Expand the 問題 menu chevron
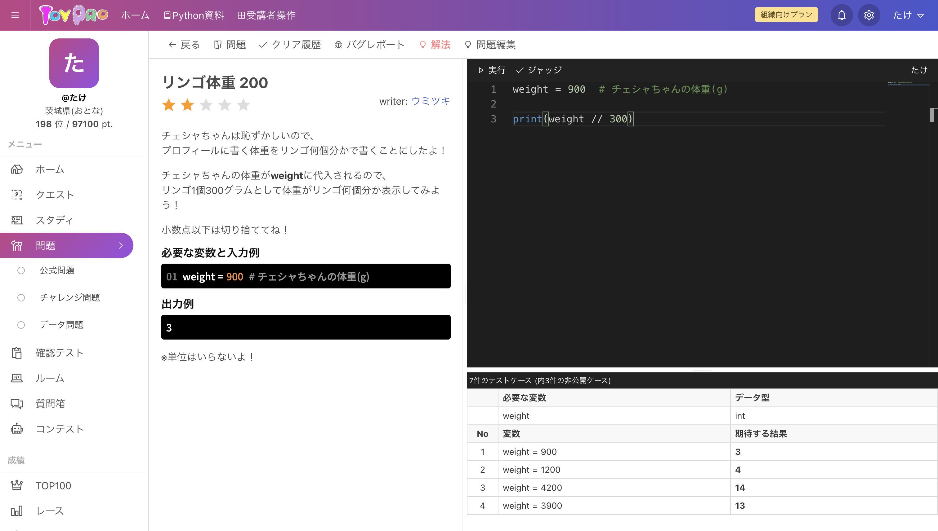 (121, 245)
